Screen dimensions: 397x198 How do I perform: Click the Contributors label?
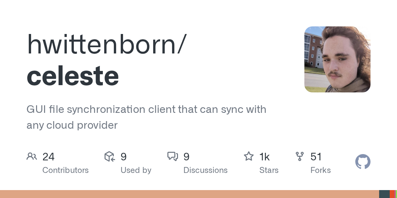pos(66,170)
